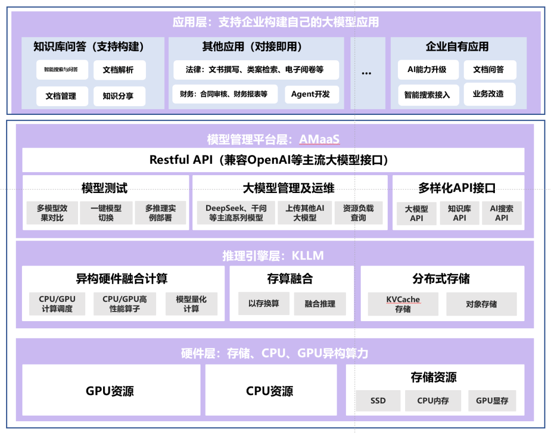Click the 智能搜索与问答 box
The height and width of the screenshot is (433, 551).
62,70
